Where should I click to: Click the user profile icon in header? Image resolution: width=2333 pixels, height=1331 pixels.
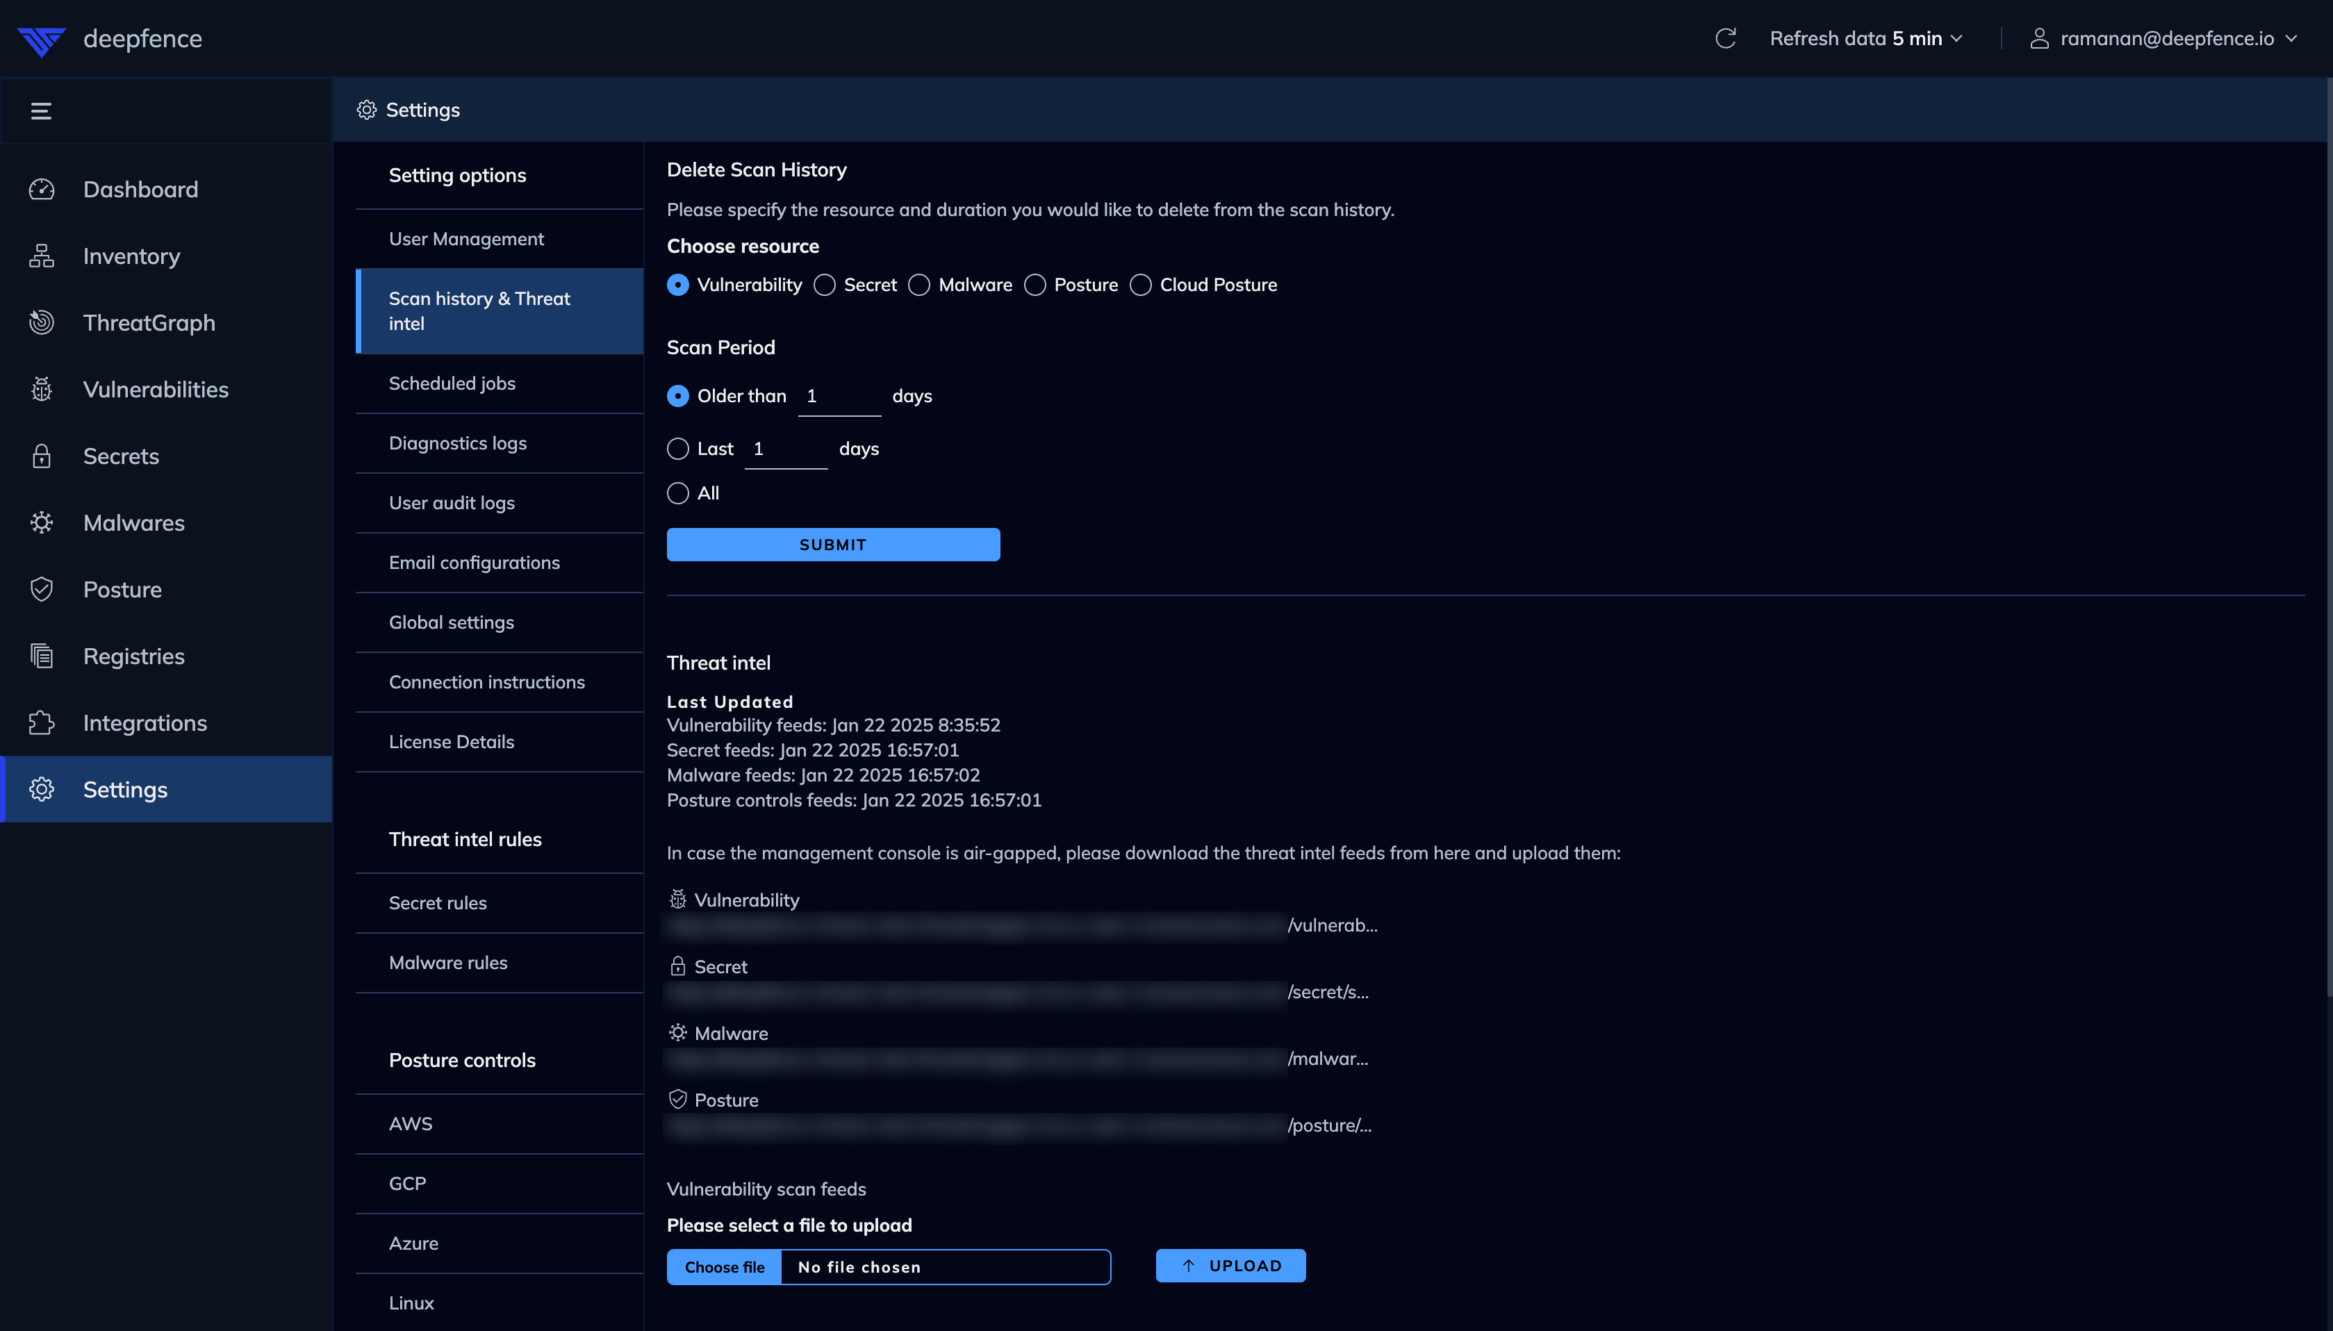coord(2038,38)
